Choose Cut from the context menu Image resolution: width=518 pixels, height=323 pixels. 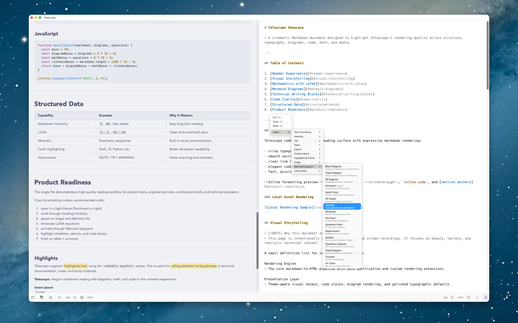[x=281, y=117]
